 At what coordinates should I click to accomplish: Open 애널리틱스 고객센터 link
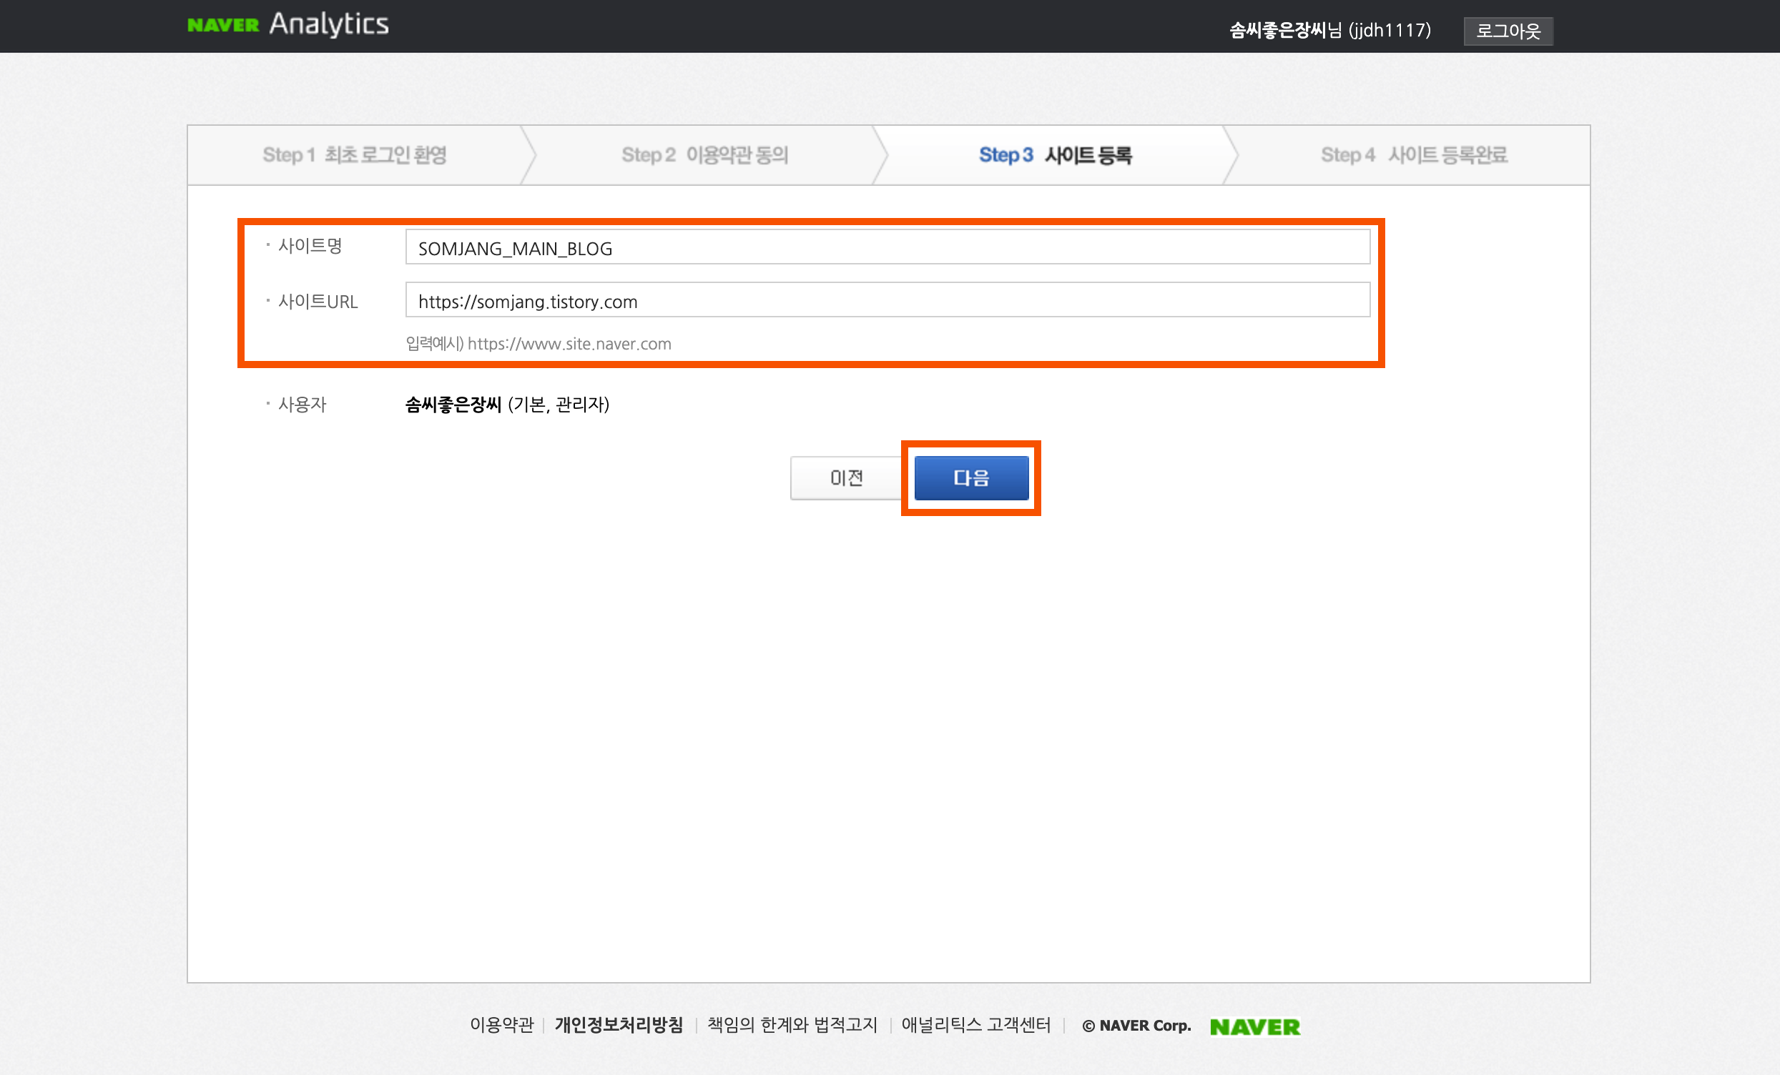point(976,1024)
